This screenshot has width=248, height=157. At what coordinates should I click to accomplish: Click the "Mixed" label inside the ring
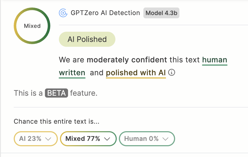(32, 26)
